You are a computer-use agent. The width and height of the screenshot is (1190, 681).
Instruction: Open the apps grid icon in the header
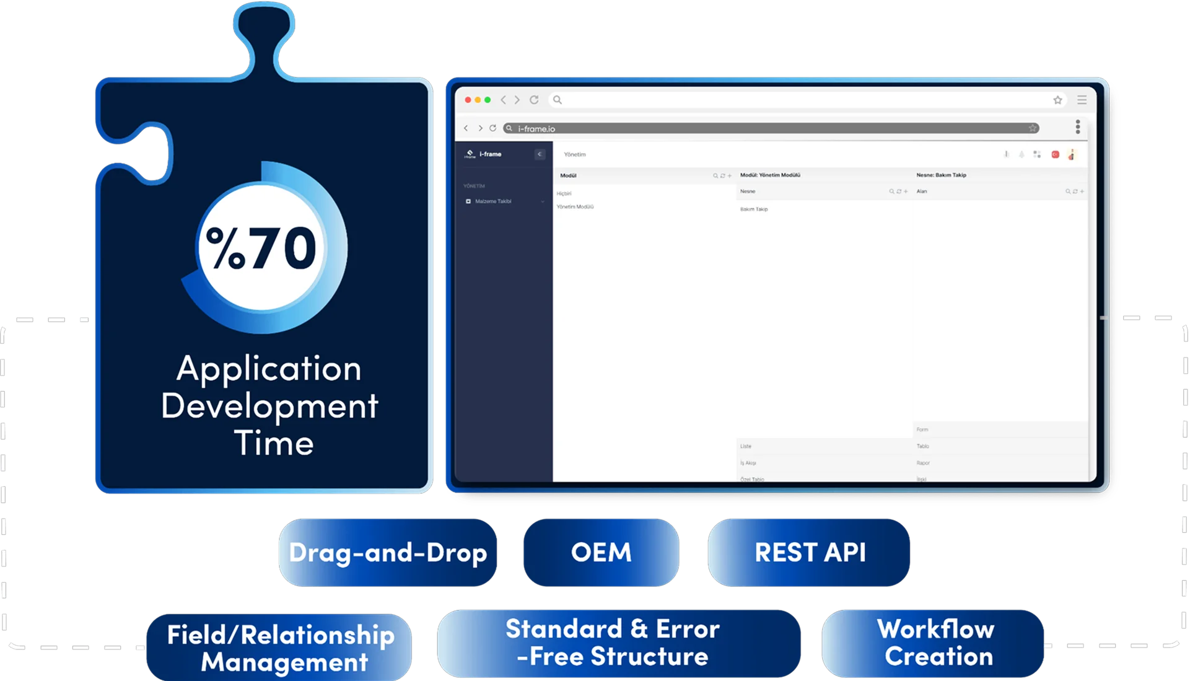tap(1037, 154)
